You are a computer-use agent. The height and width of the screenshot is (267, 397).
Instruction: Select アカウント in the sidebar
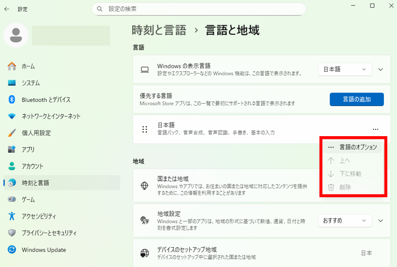(x=32, y=166)
